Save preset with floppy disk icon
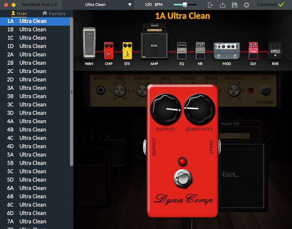This screenshot has height=229, width=292. pyautogui.click(x=235, y=5)
